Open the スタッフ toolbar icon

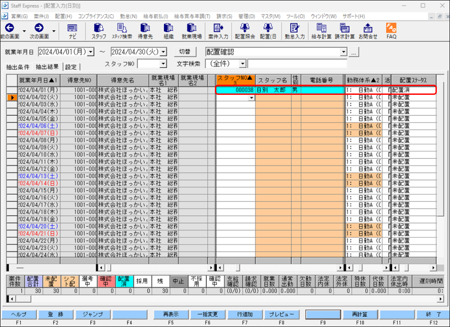99,31
